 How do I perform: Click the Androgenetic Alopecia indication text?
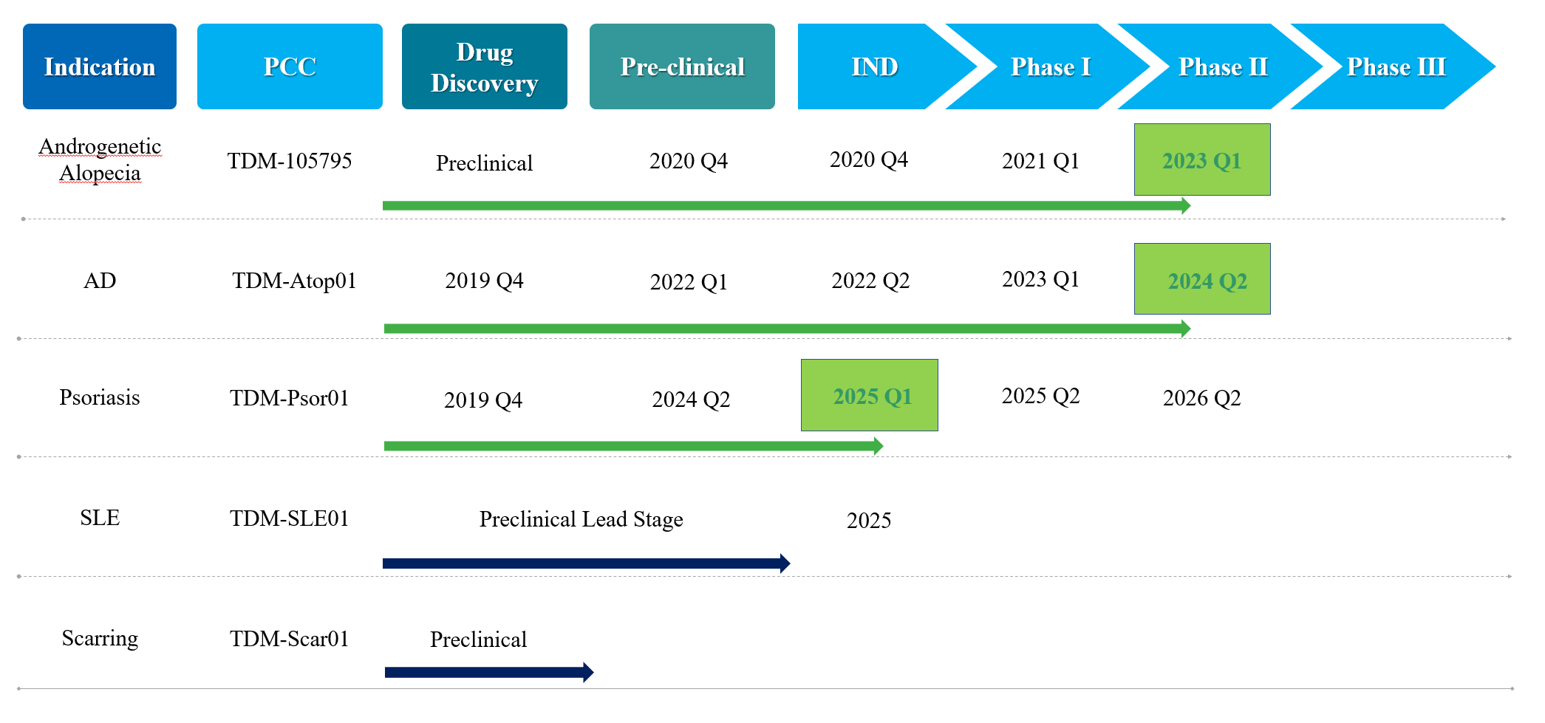(100, 160)
